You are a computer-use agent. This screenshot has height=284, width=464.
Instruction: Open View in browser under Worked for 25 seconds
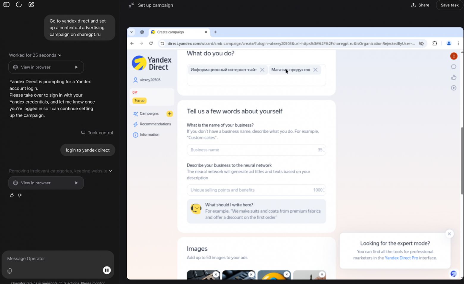coord(46,67)
